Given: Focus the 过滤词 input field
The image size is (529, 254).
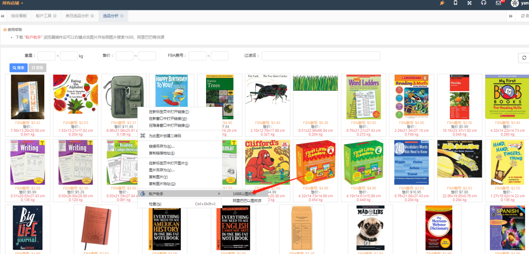Looking at the screenshot, I should 321,56.
